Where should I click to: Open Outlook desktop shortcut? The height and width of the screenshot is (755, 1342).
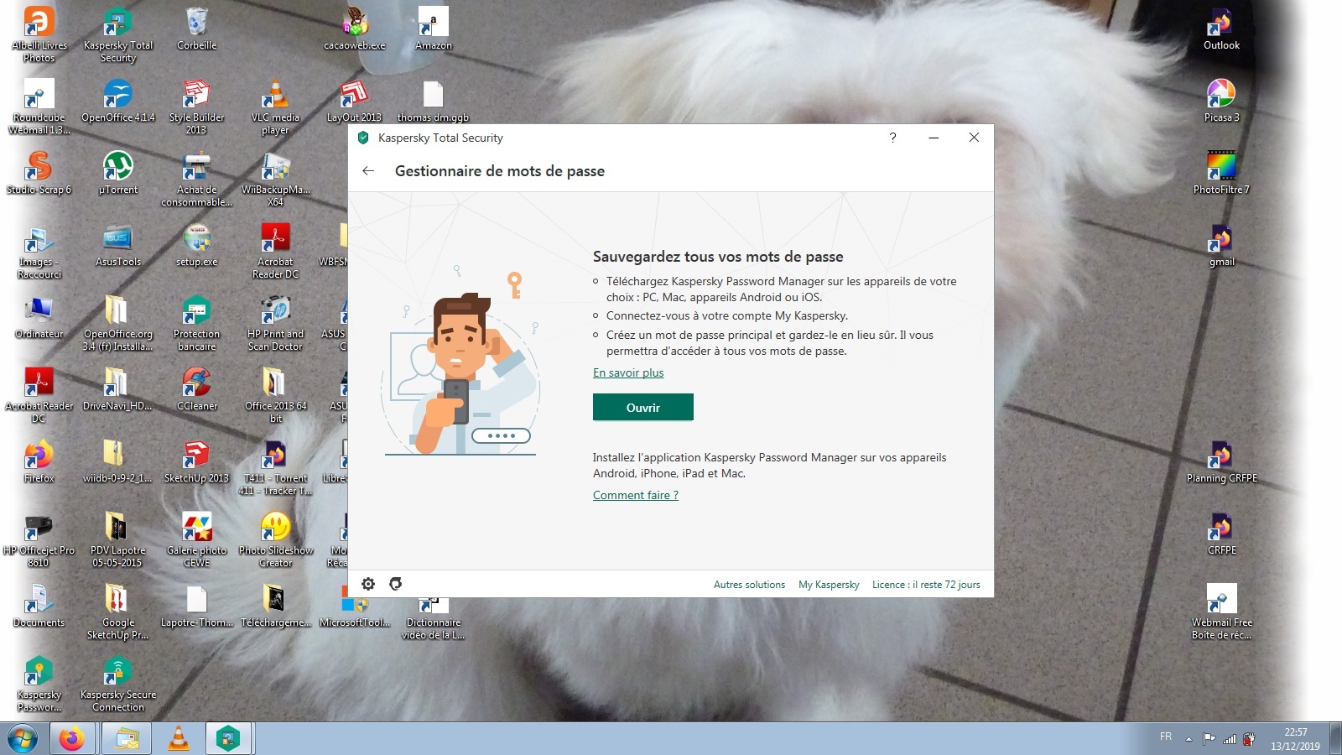pos(1221,29)
